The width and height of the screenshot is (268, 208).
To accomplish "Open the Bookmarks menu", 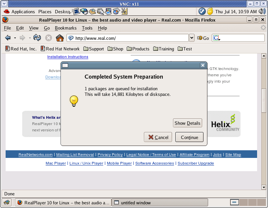I will click(66, 28).
